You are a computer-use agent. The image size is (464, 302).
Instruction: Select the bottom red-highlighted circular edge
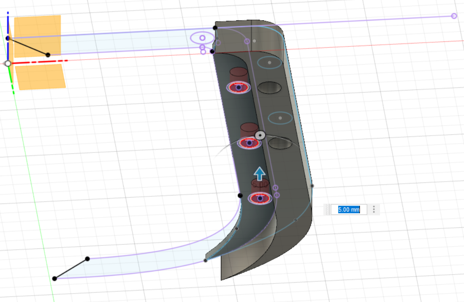(x=260, y=199)
